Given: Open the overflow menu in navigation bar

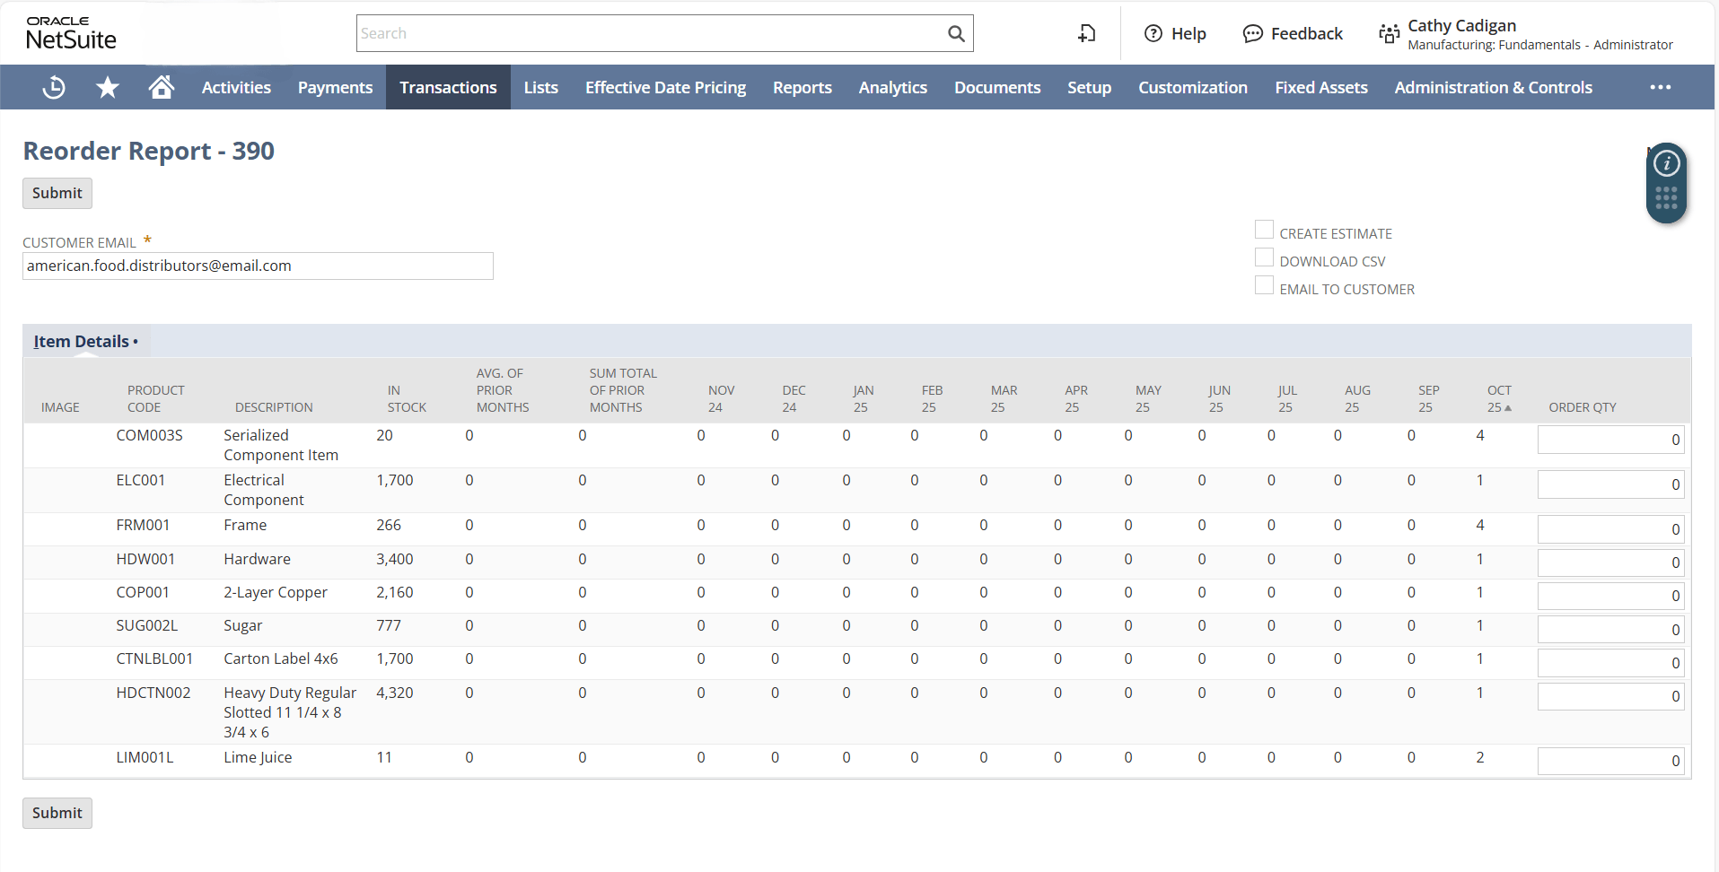Looking at the screenshot, I should 1662,87.
